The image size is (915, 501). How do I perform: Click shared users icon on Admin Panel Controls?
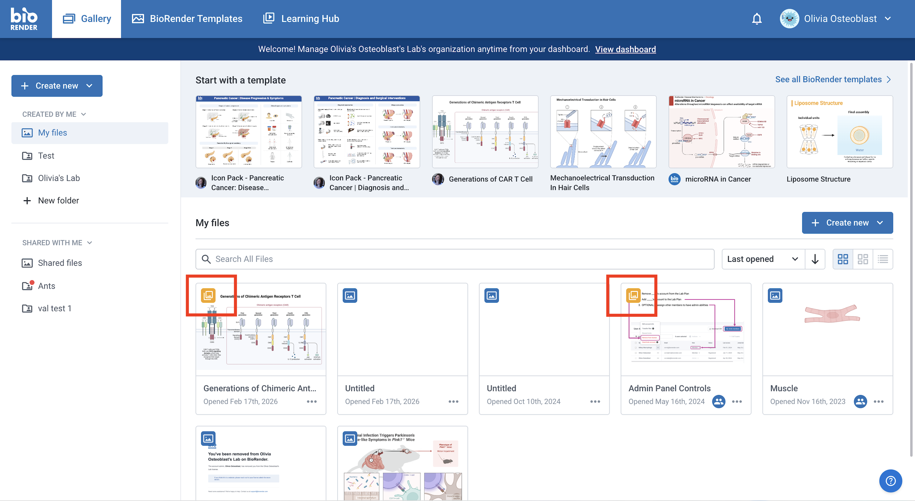(718, 401)
